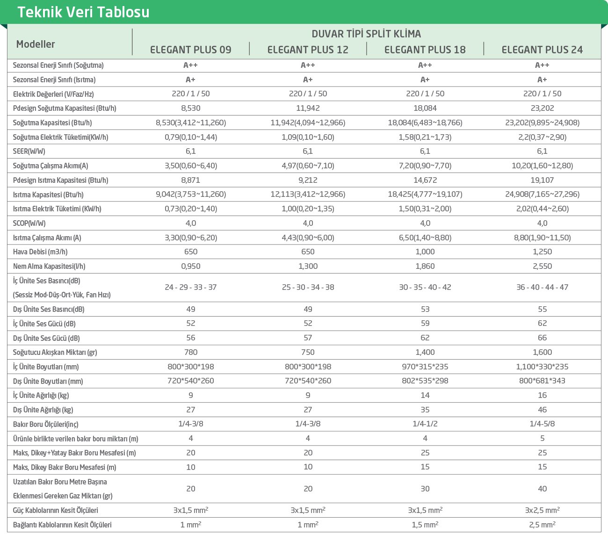Viewport: 608px width, 534px height.
Task: Select additional gas amount value 30
Action: click(425, 489)
